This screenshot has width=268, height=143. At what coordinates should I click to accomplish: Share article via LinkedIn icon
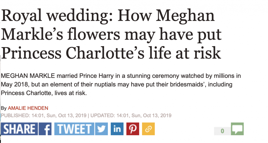pos(117,129)
